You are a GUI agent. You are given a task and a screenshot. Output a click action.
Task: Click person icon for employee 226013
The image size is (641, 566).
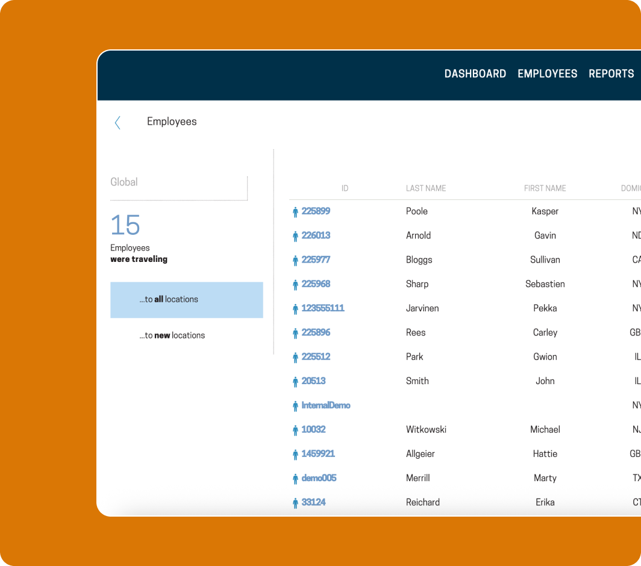click(295, 236)
